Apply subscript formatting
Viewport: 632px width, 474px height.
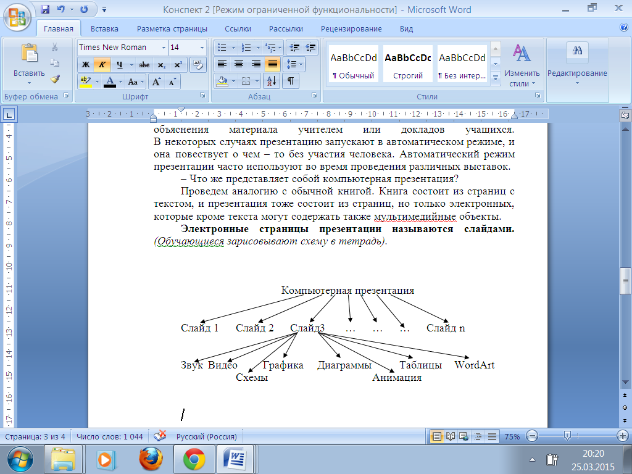pyautogui.click(x=161, y=65)
